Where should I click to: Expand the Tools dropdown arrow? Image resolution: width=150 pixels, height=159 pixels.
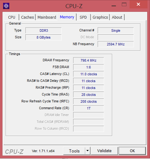coord(88,151)
